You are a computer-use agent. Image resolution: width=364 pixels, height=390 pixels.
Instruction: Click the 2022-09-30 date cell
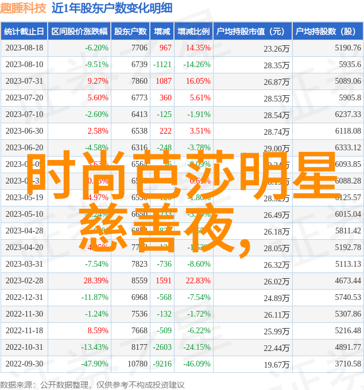(x=24, y=364)
